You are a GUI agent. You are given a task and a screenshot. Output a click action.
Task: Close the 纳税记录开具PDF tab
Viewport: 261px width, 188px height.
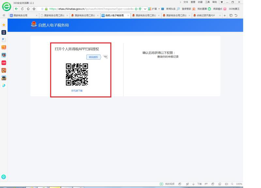click(x=220, y=15)
